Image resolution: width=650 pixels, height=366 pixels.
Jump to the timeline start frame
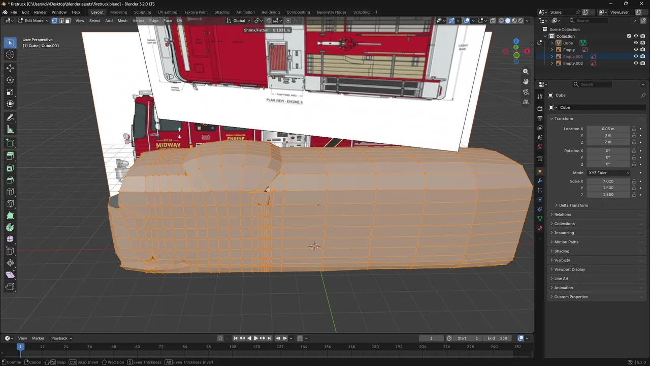236,338
